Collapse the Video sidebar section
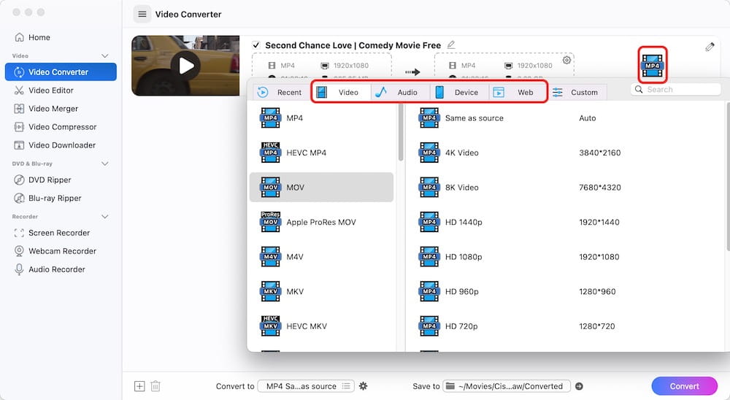Viewport: 730px width, 400px height. coord(104,56)
